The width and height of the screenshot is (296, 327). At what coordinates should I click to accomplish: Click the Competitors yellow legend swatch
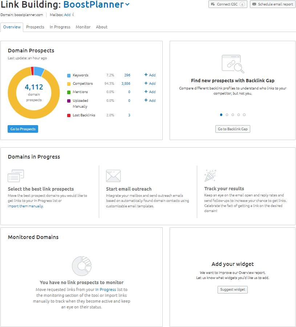coord(69,84)
